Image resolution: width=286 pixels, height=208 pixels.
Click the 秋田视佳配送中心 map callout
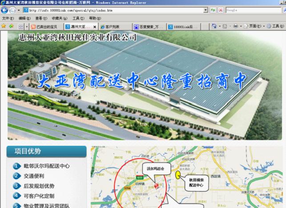pyautogui.click(x=196, y=183)
